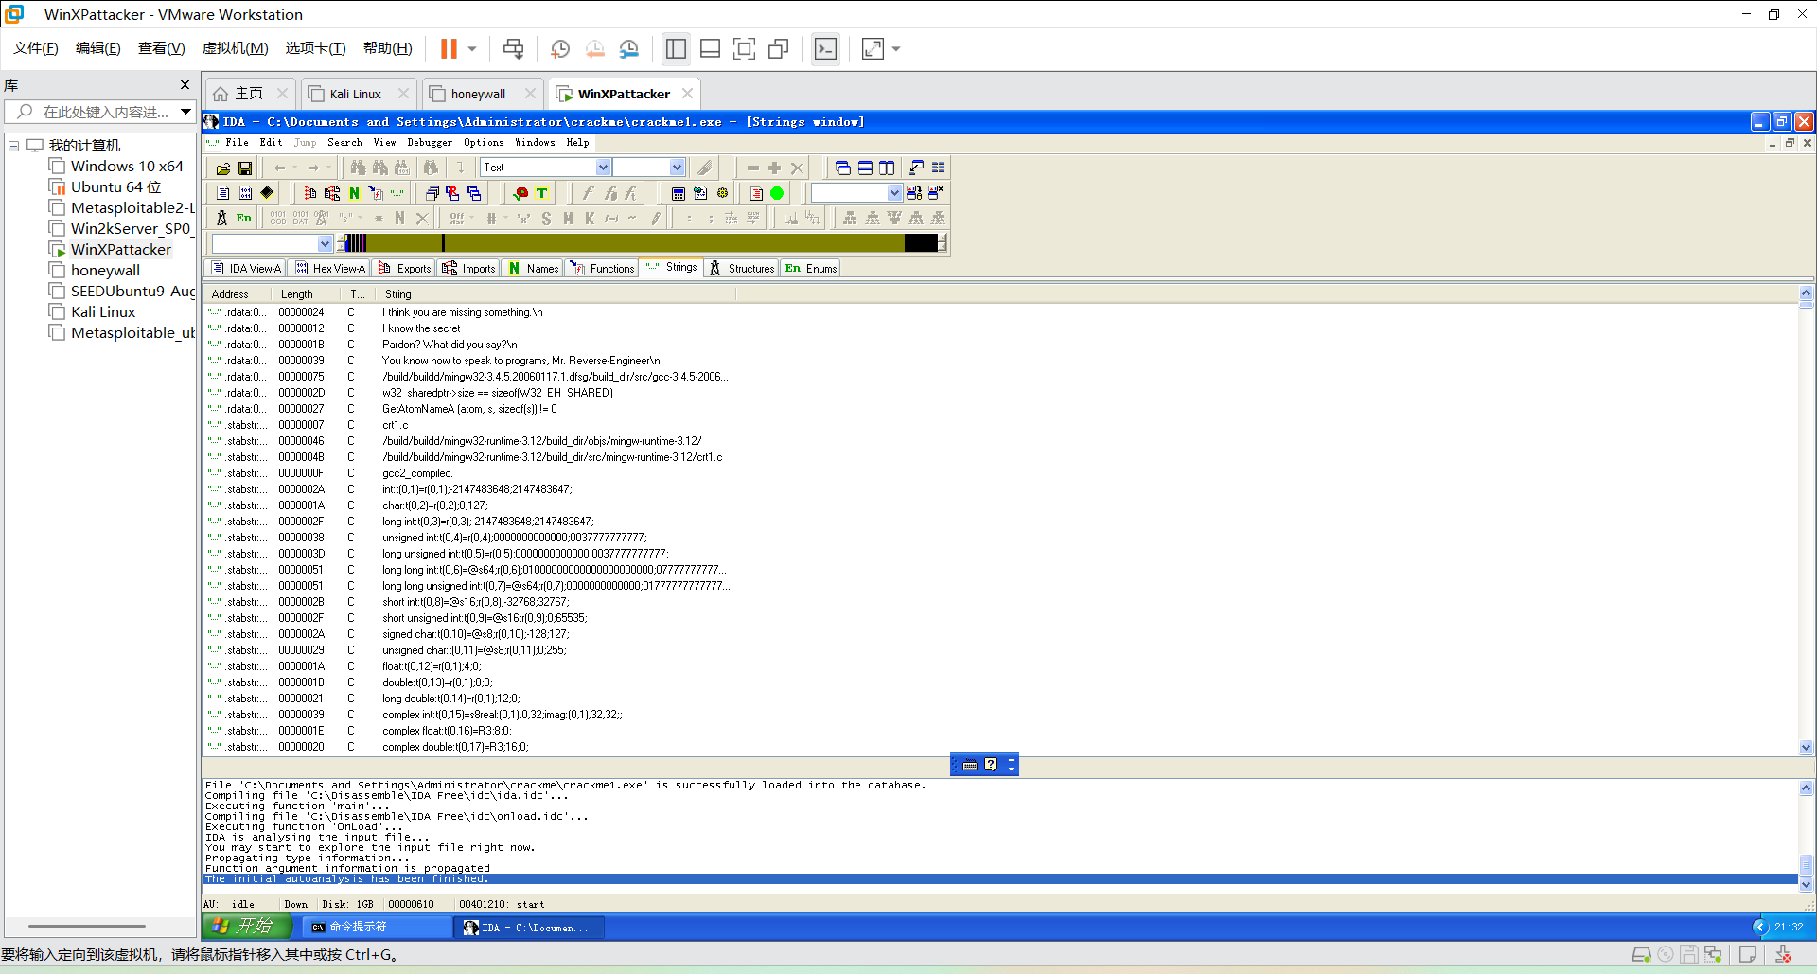Open the IDA Options menu
1817x974 pixels.
click(484, 143)
